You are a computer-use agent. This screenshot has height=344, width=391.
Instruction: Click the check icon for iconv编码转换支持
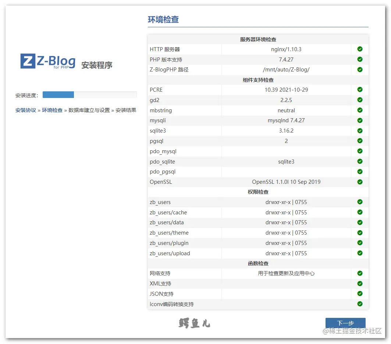[360, 304]
